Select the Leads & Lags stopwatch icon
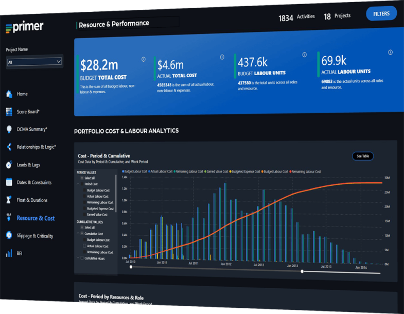404x314 pixels. click(x=9, y=165)
